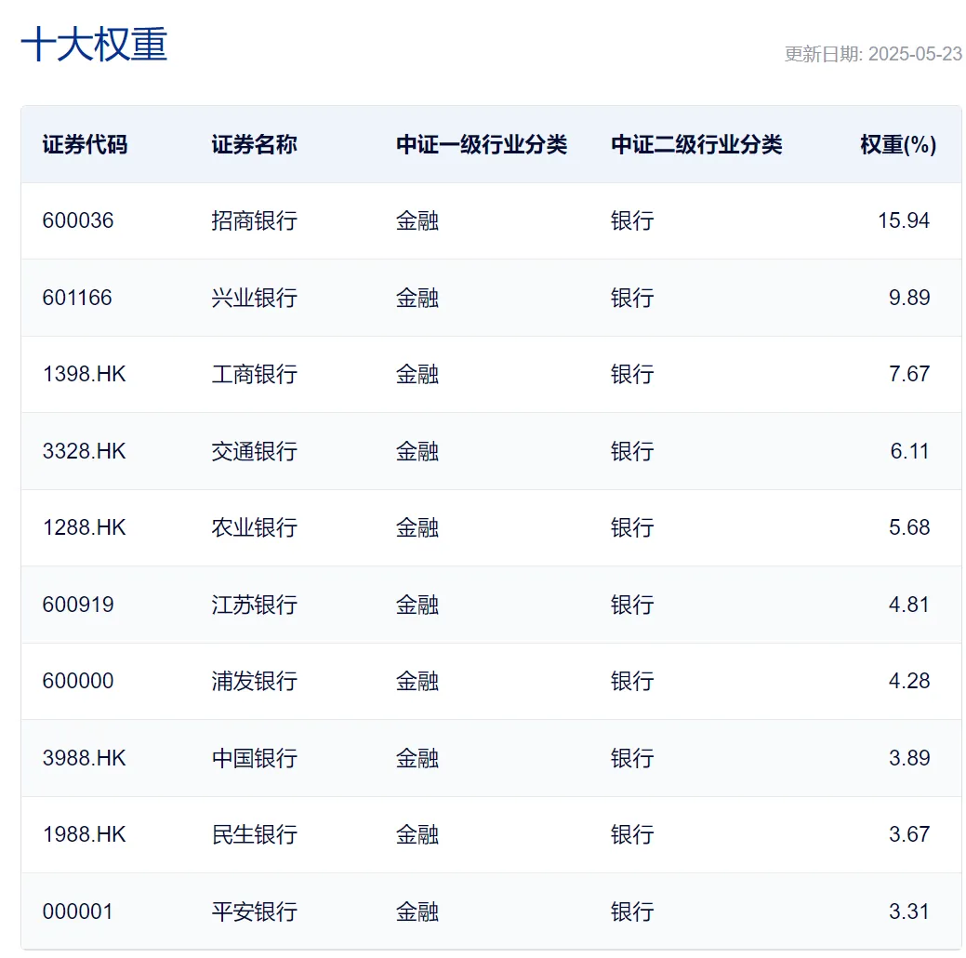Select the code 1988.HK cell

point(85,834)
